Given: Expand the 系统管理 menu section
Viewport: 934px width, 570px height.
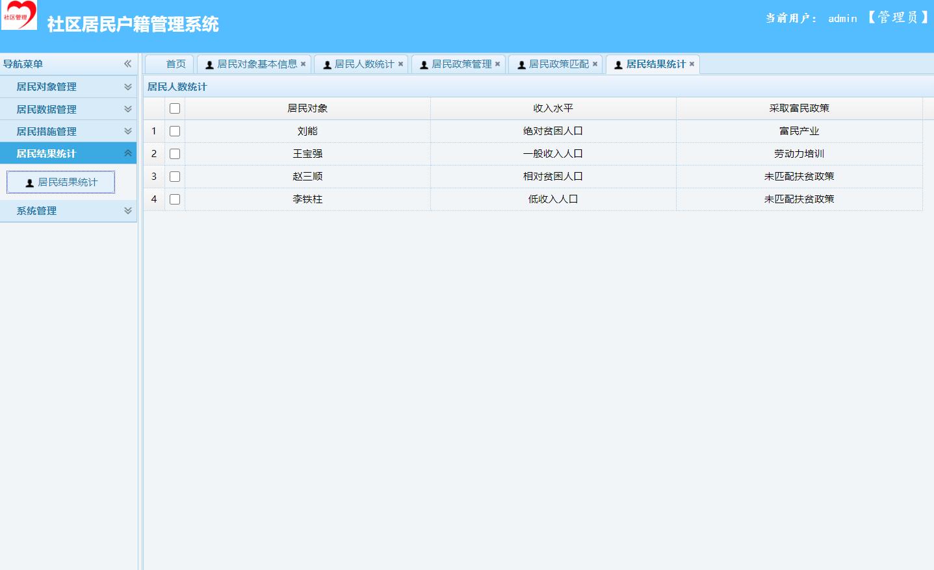Looking at the screenshot, I should click(x=69, y=211).
